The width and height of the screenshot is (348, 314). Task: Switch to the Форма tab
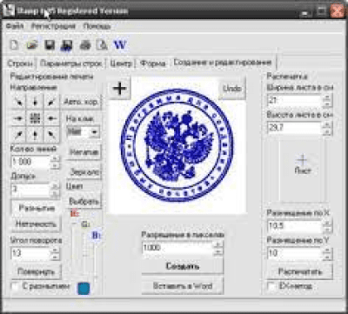click(x=153, y=63)
